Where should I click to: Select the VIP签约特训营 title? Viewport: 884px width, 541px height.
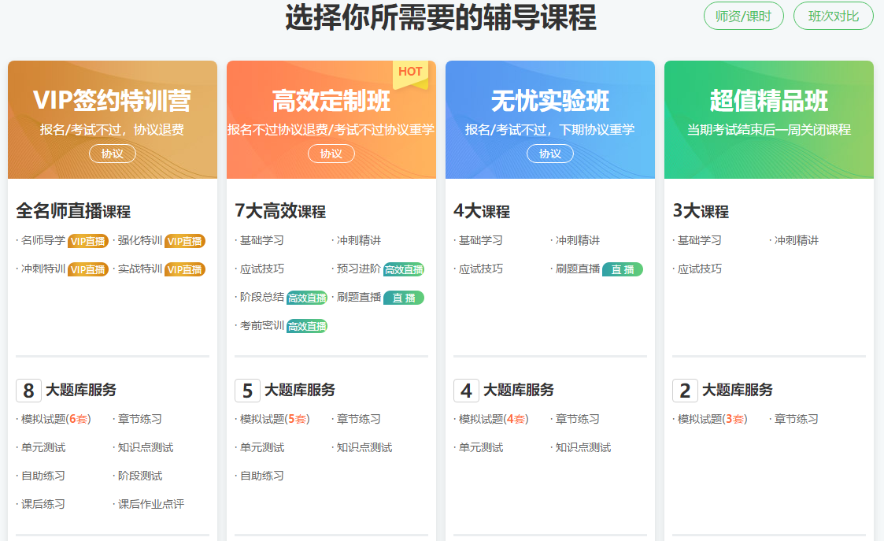[x=112, y=101]
